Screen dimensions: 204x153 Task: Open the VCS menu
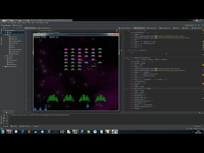pyautogui.click(x=37, y=23)
